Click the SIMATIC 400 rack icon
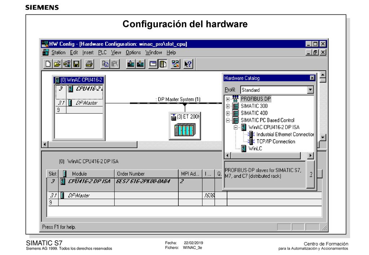369x255 pixels. point(236,113)
